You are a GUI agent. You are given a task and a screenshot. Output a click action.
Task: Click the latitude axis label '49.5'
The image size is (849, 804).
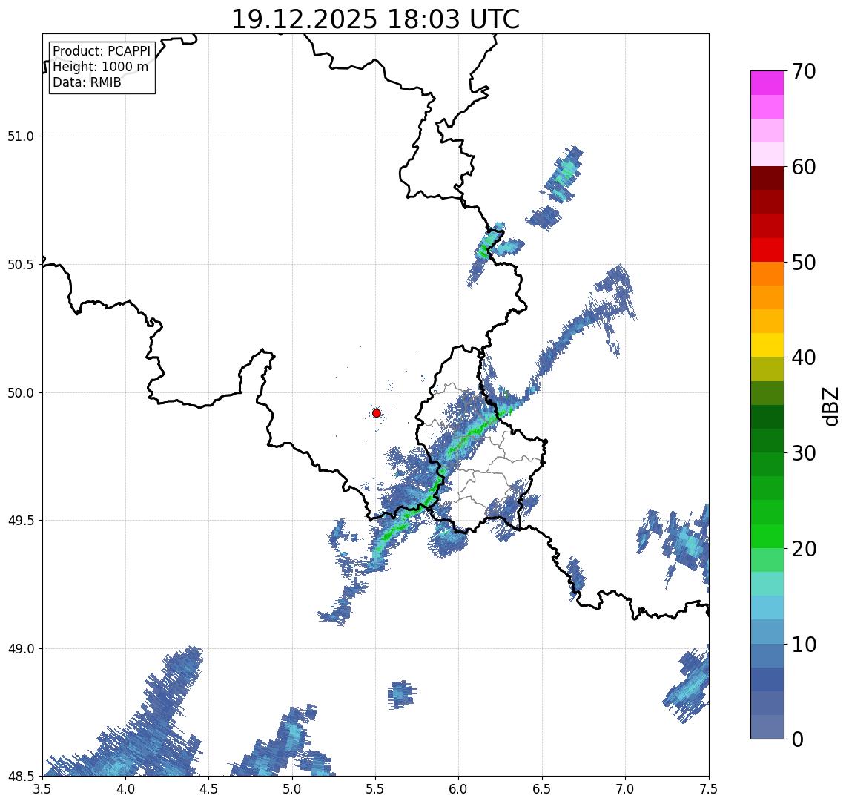point(21,520)
